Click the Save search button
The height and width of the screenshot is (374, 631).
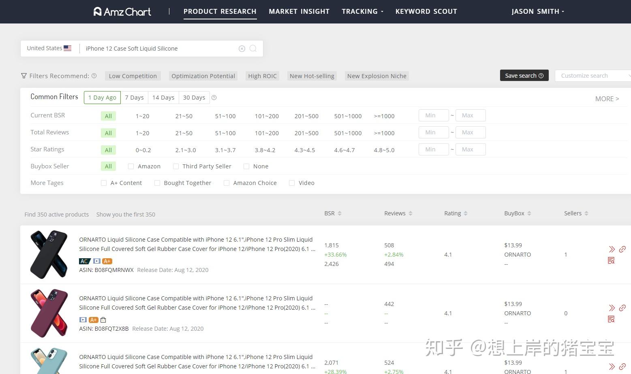[x=524, y=76]
